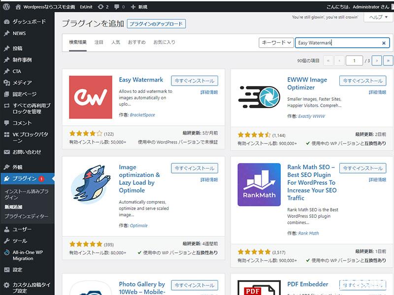Click the comments bubble icon in admin bar
The width and height of the screenshot is (394, 295).
[118, 7]
